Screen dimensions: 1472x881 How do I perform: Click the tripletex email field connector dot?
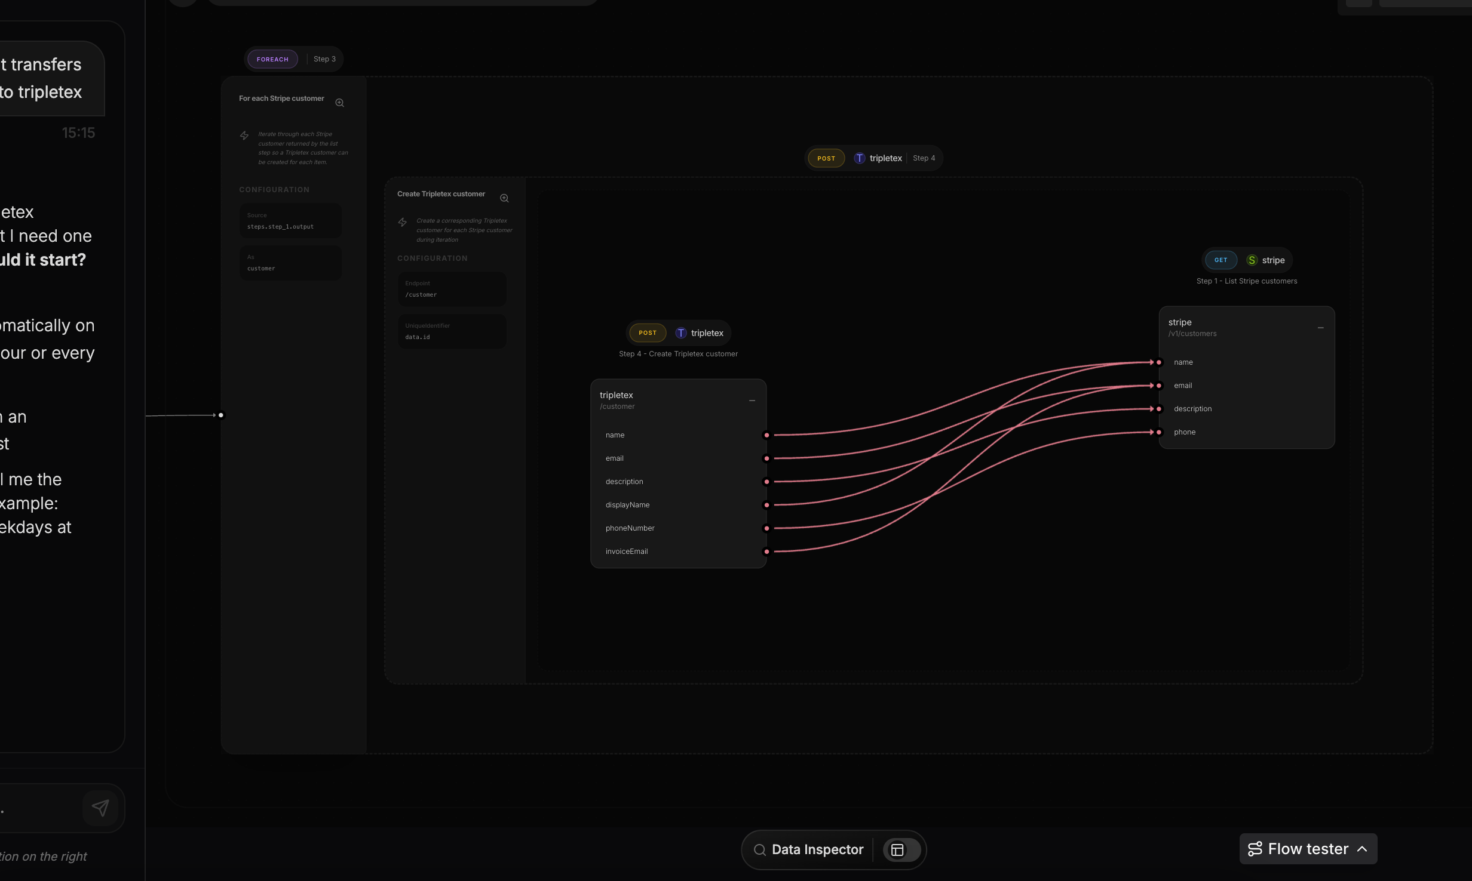(x=766, y=458)
